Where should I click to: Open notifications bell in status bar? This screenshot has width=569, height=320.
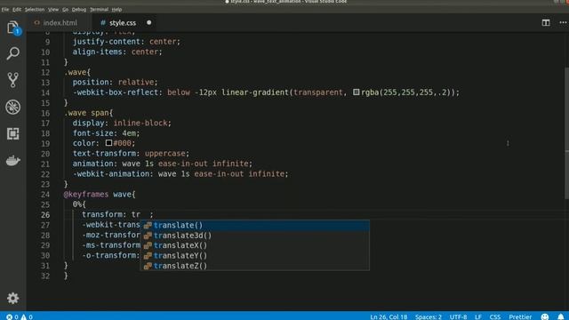coord(561,316)
